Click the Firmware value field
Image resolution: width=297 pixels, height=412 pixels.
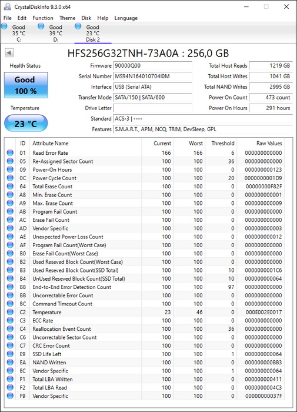[x=152, y=66]
